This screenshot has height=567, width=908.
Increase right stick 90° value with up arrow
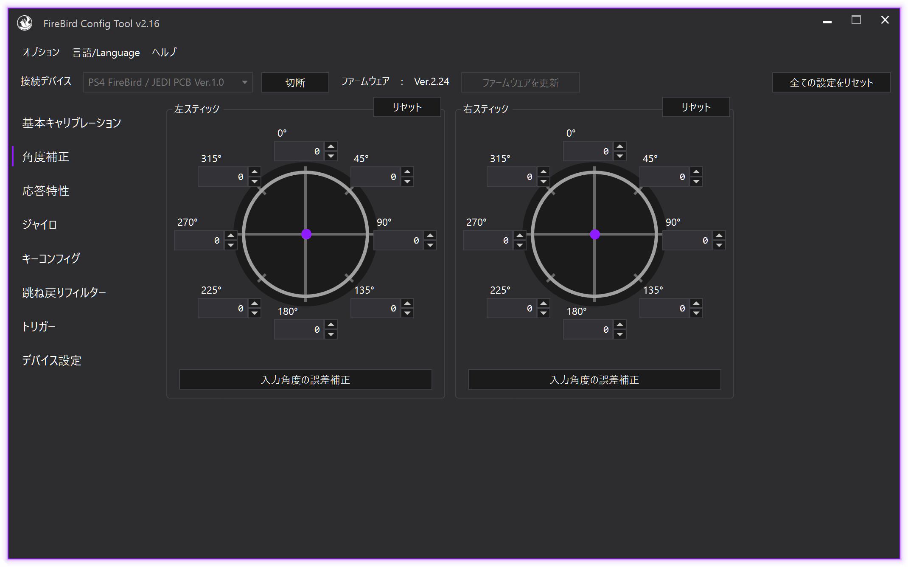click(719, 236)
